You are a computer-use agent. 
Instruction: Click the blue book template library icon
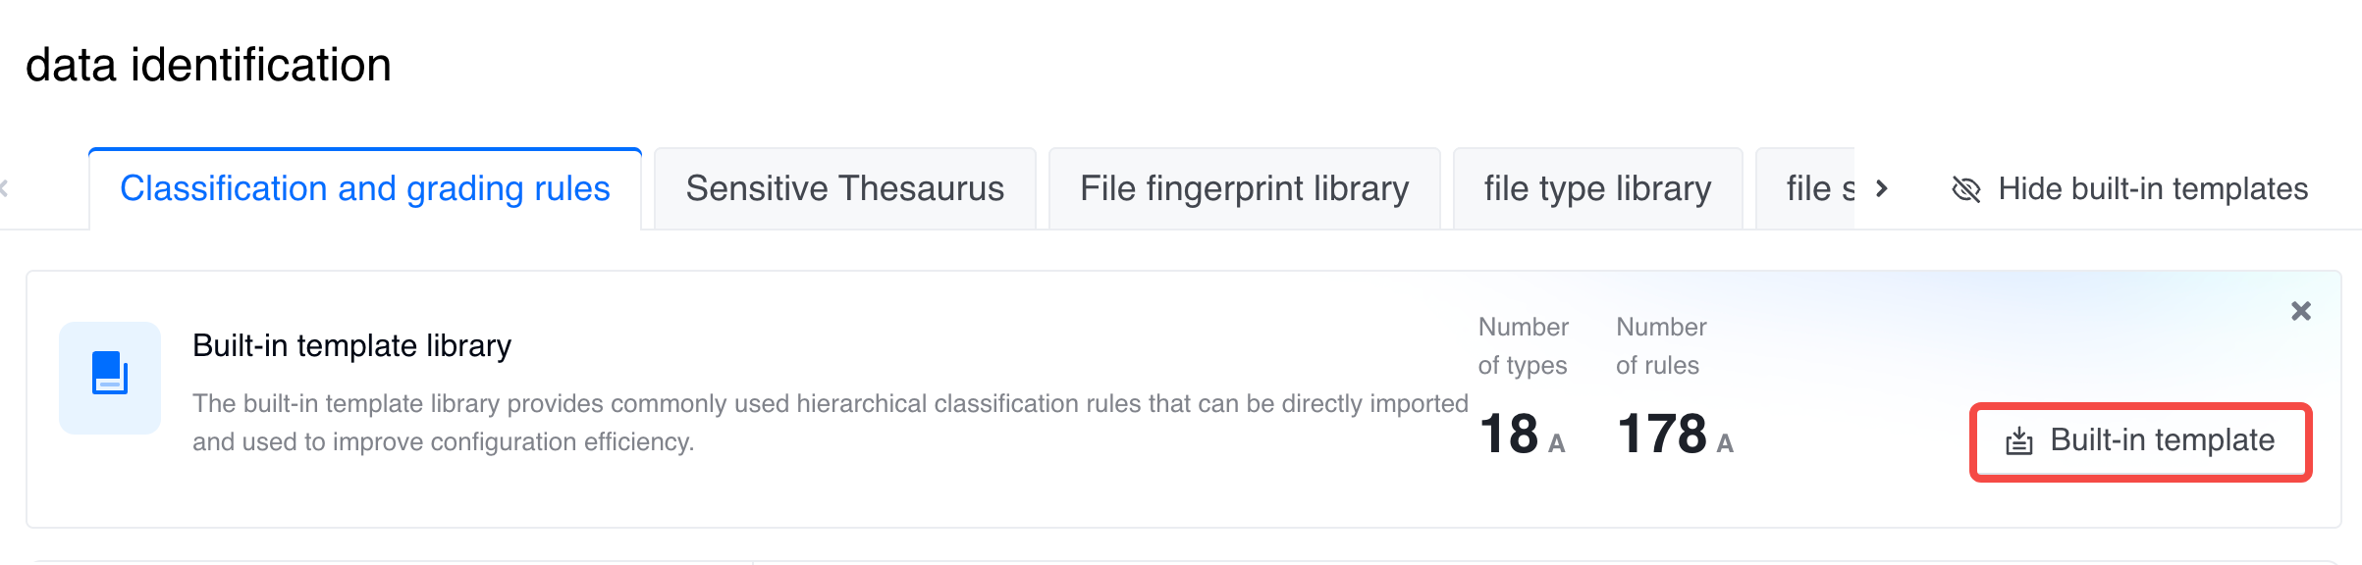(x=110, y=377)
